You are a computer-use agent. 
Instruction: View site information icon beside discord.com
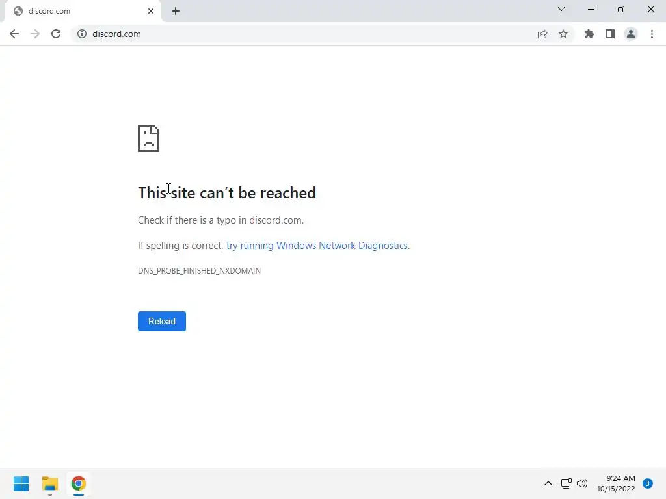(x=81, y=34)
